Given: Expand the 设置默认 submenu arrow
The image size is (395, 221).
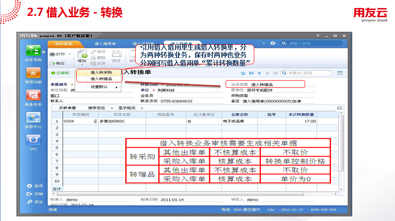Looking at the screenshot, I should [116, 87].
